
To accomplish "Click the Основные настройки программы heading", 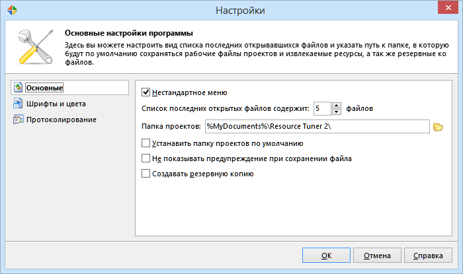I will click(129, 33).
